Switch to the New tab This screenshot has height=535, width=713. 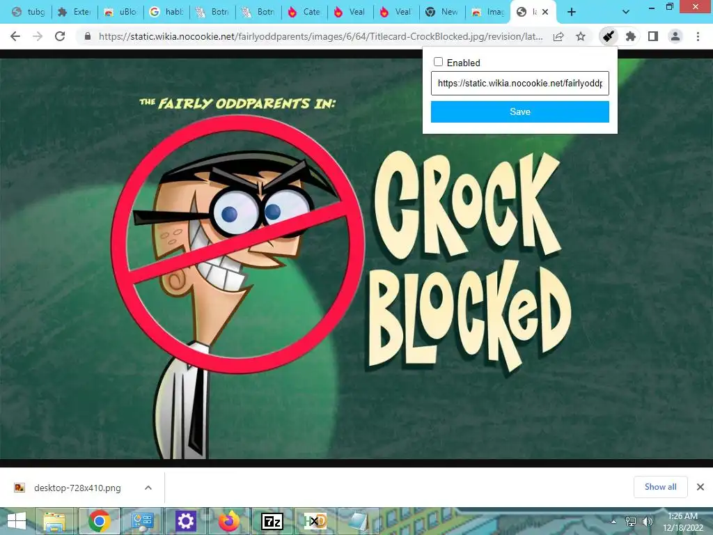(x=441, y=13)
